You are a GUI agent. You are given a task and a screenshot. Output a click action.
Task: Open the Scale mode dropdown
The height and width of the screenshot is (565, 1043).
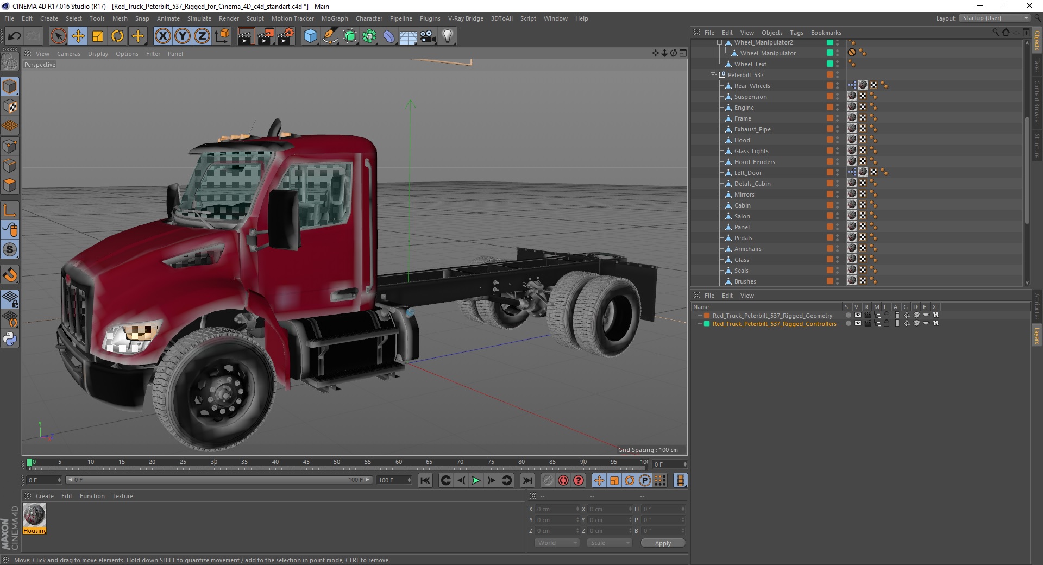click(x=609, y=543)
